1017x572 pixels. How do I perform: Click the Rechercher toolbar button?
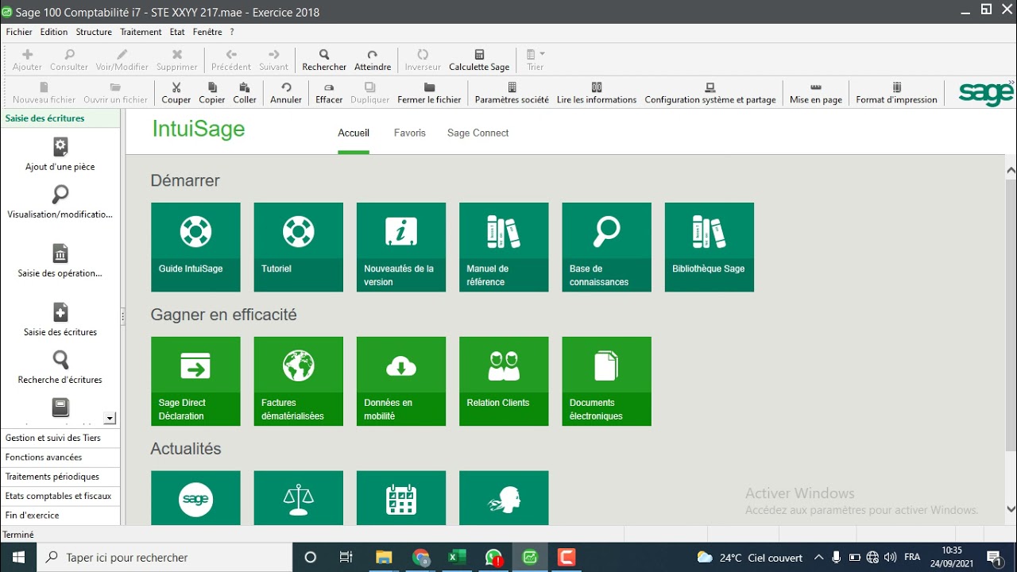point(324,60)
